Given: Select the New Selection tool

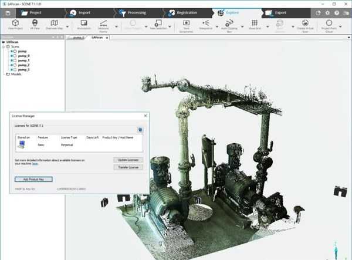Looking at the screenshot, I should [158, 24].
